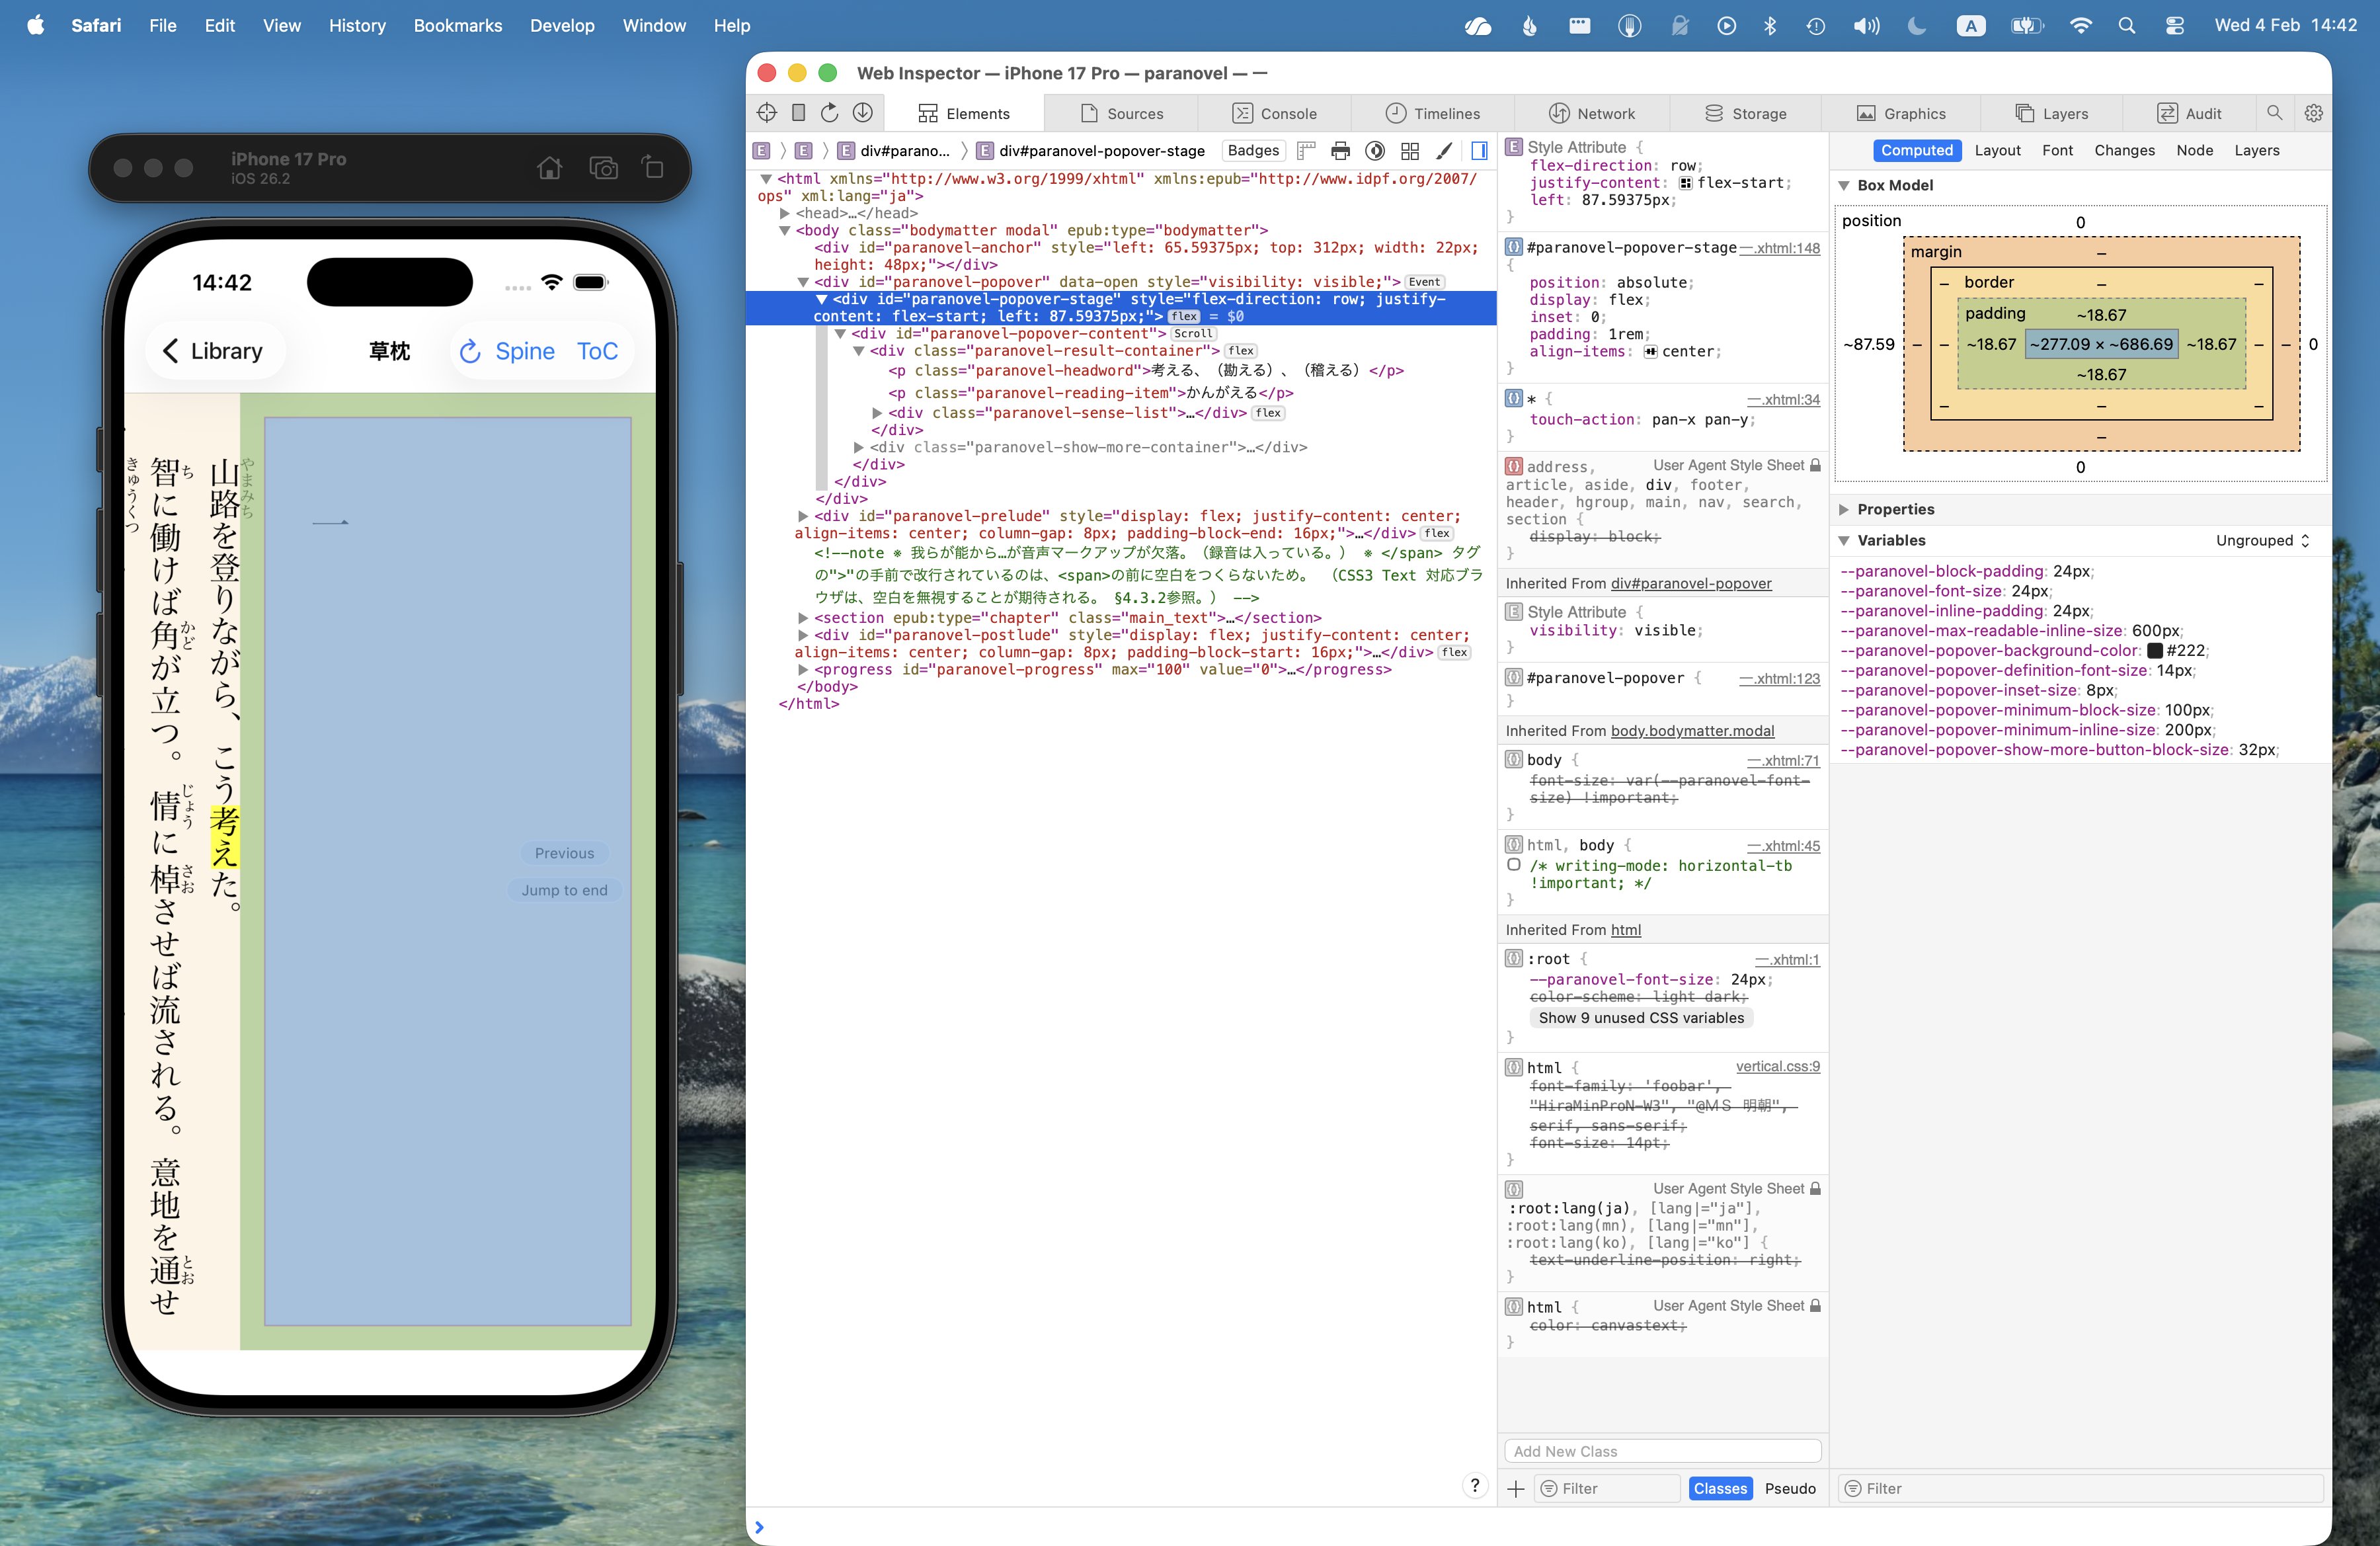This screenshot has height=1546, width=2380.
Task: Toggle appearance dark/light mode icon
Action: click(1375, 151)
